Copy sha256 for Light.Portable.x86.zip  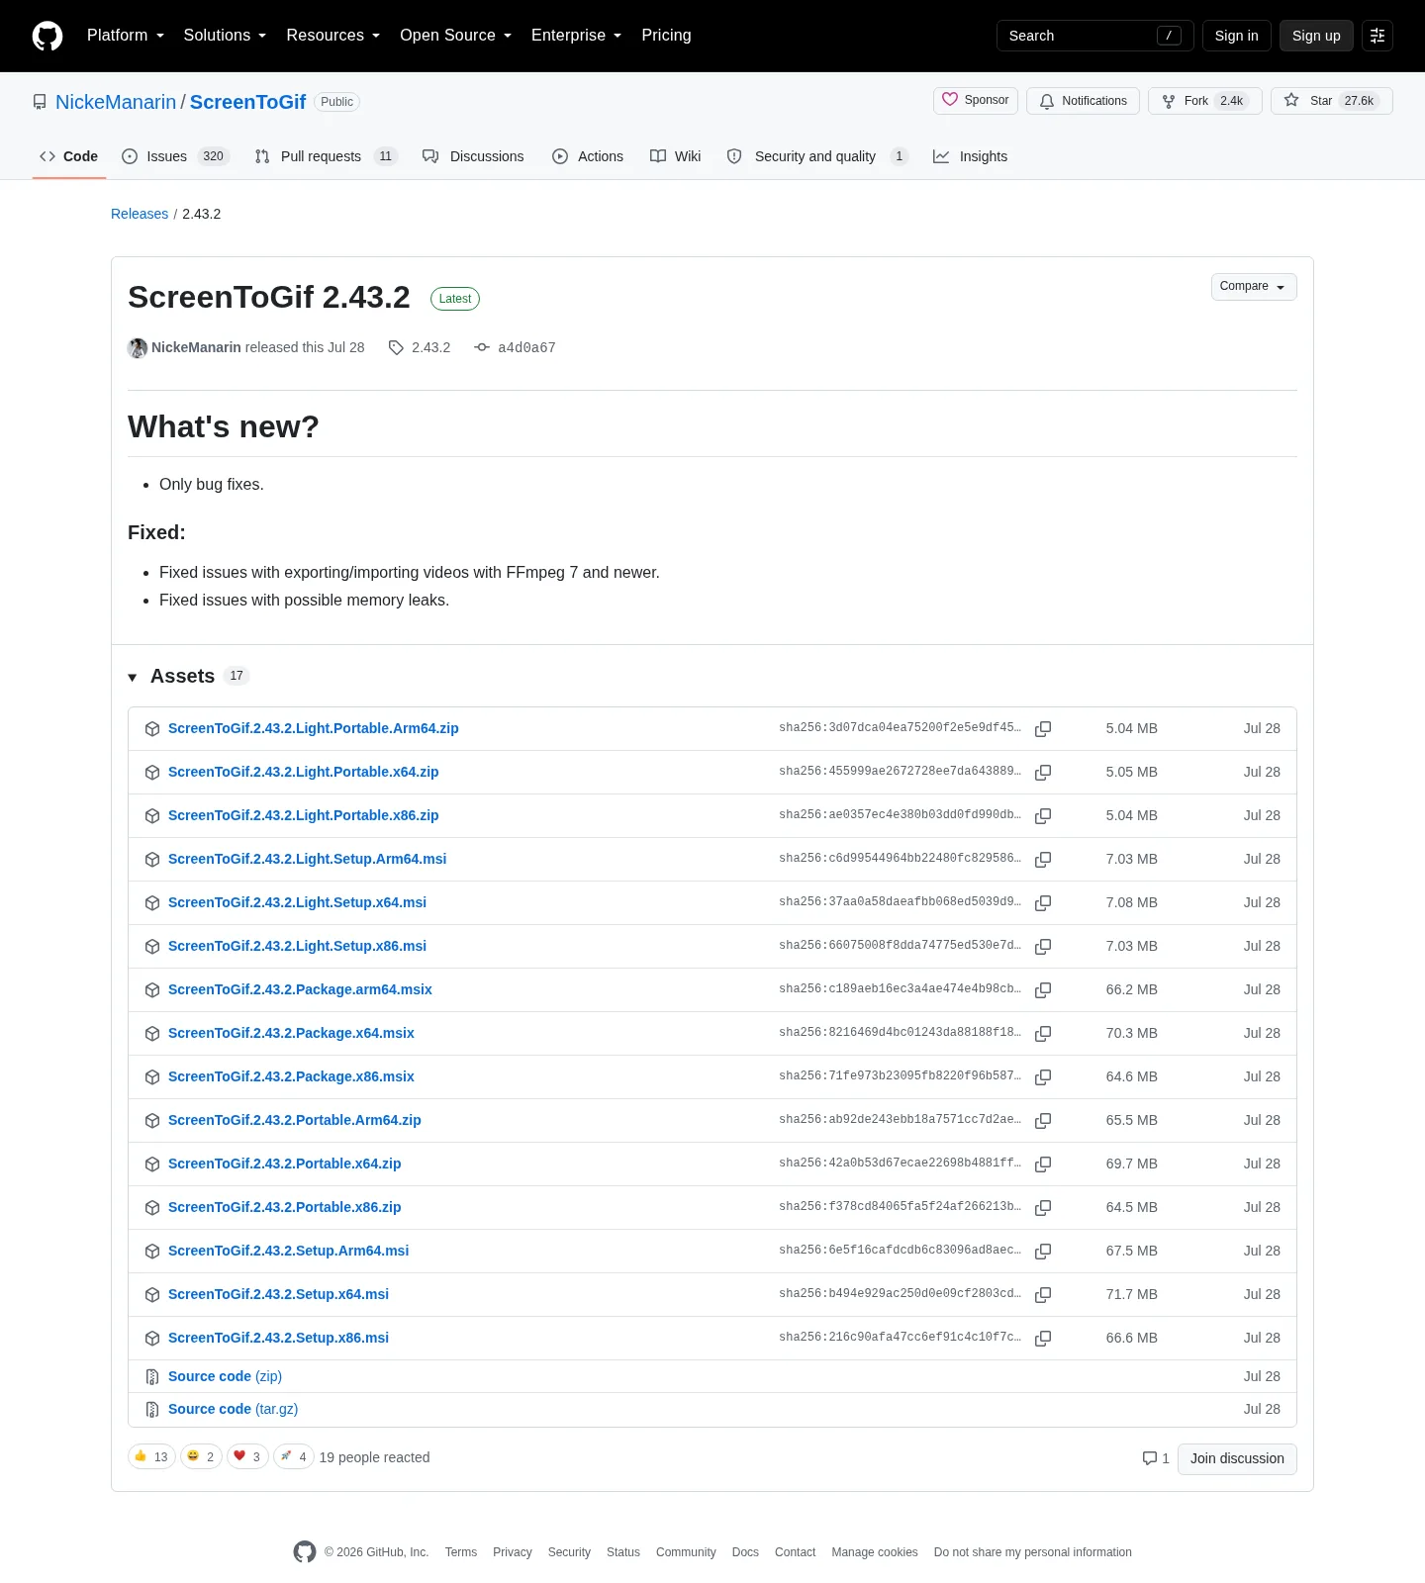point(1043,816)
